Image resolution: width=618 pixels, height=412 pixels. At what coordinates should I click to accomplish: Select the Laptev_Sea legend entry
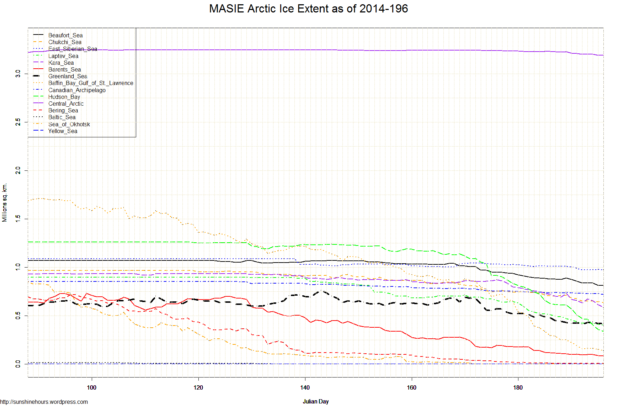pos(63,56)
